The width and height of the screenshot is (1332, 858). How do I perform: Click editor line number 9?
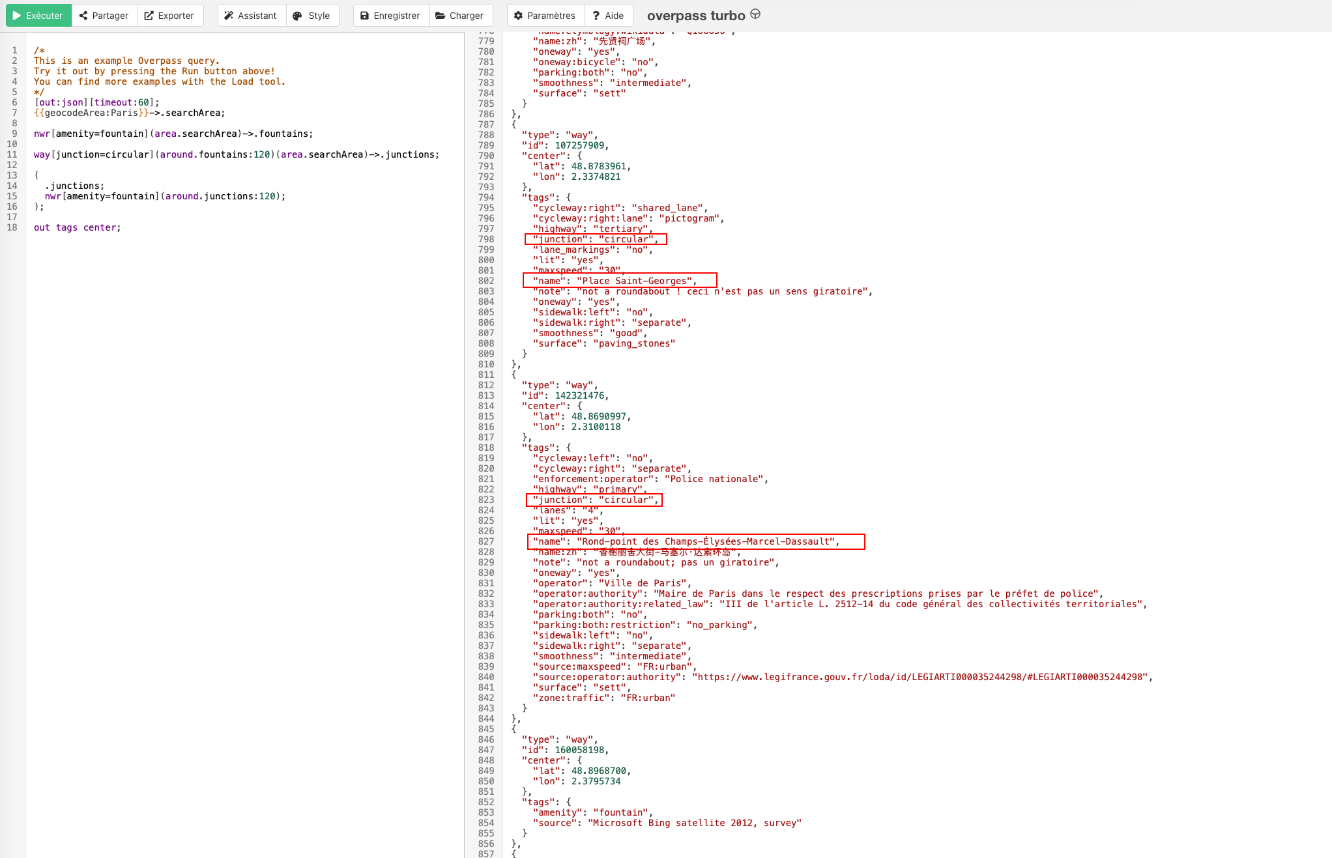coord(14,134)
